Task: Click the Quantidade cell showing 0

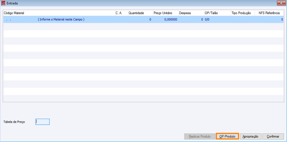Action: tap(140, 19)
